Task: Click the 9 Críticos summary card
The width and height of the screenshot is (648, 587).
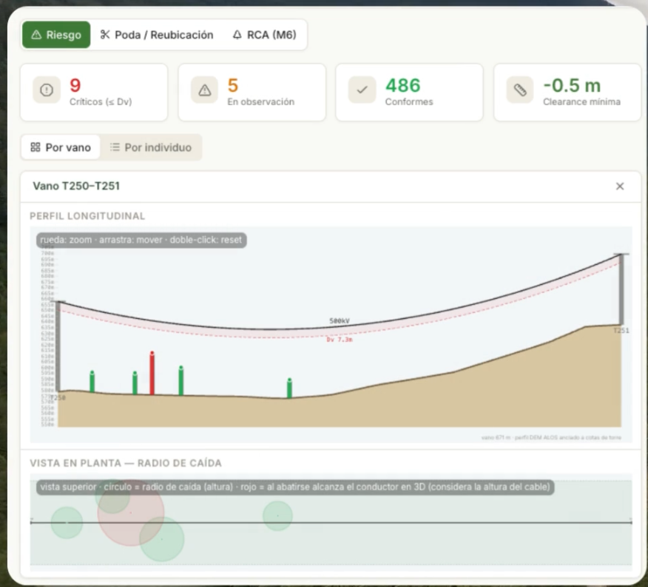Action: 94,93
